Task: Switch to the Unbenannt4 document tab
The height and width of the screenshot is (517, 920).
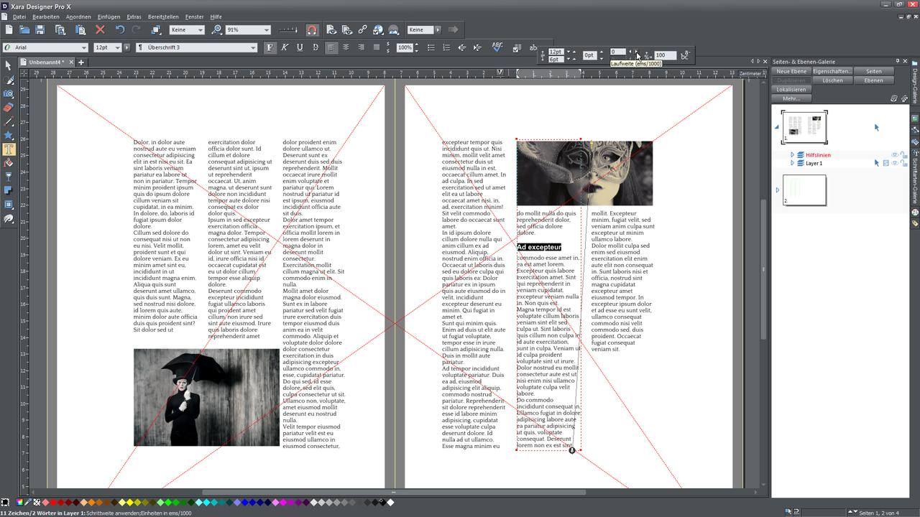Action: 47,62
